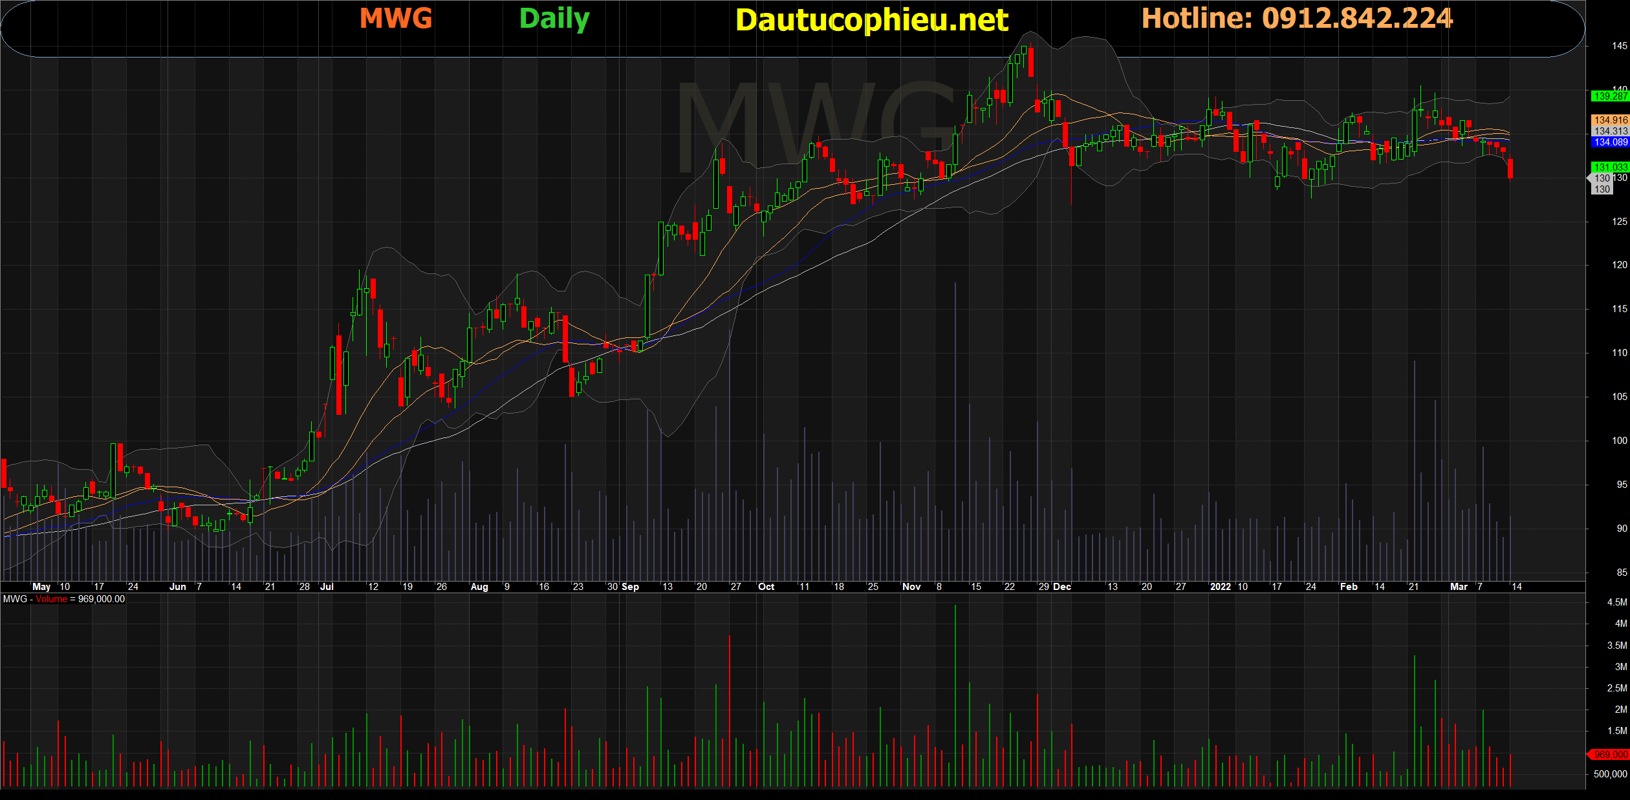1630x800 pixels.
Task: Click the 4.5M volume axis label
Action: [x=1616, y=602]
